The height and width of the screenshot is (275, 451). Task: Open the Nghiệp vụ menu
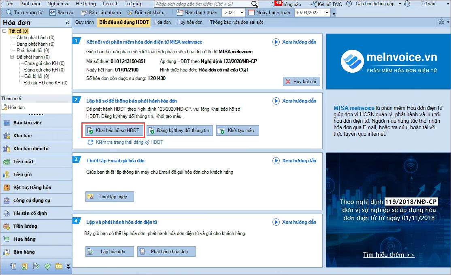tap(58, 4)
